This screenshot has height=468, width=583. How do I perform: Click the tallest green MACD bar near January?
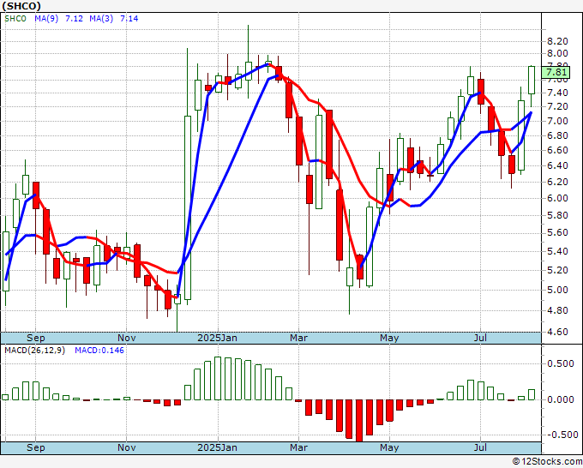pos(218,378)
